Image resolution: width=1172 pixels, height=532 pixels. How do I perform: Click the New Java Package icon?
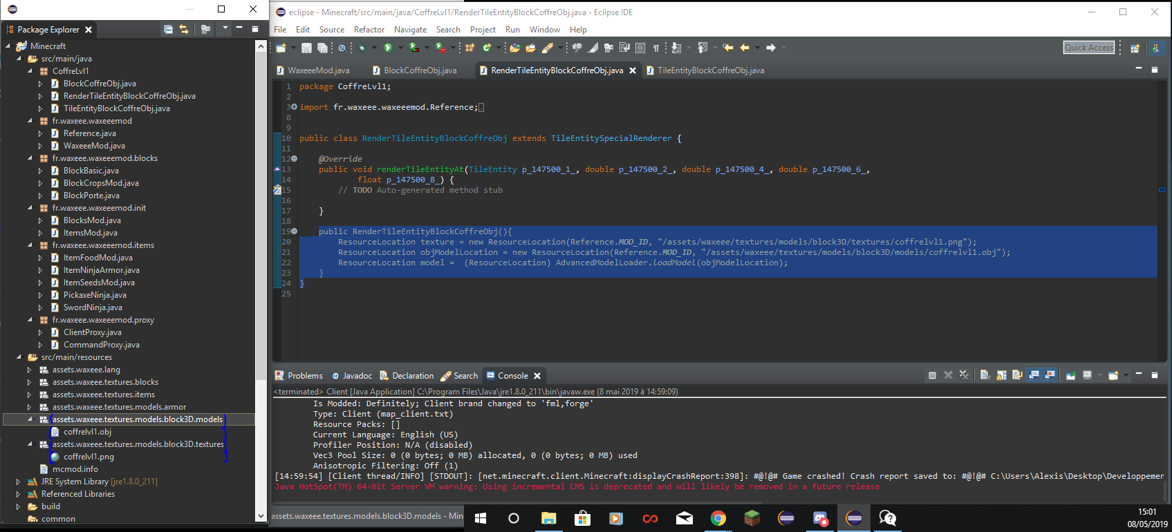pos(469,48)
